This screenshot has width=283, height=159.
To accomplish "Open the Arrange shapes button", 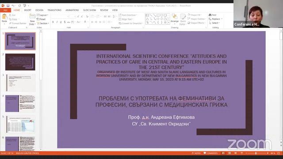I will tap(175, 19).
